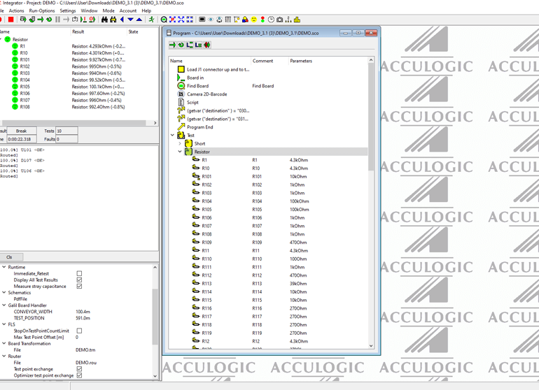Viewport: 539px width, 390px height.
Task: Click the yellow Program End arrow icon
Action: pyautogui.click(x=181, y=127)
